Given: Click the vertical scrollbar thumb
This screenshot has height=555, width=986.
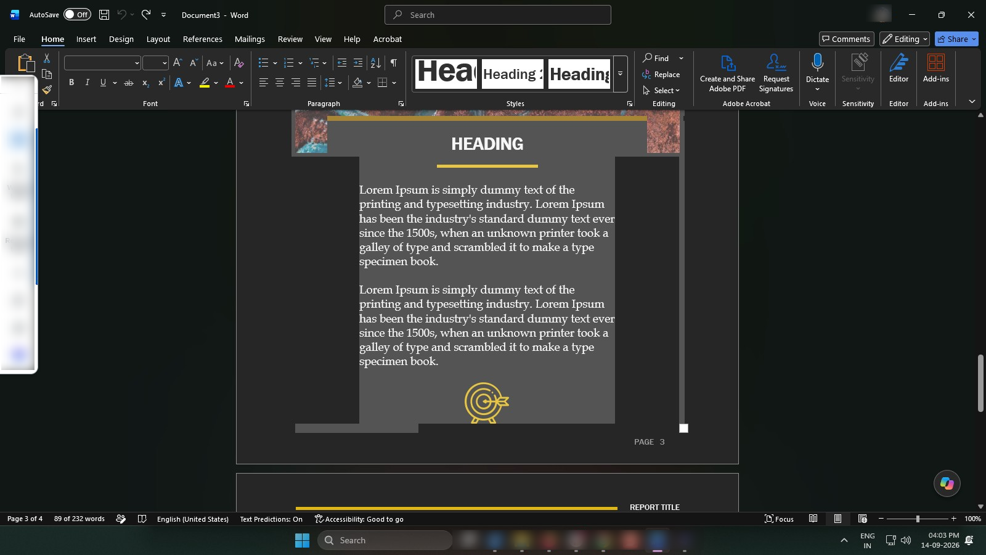Looking at the screenshot, I should click(x=980, y=383).
